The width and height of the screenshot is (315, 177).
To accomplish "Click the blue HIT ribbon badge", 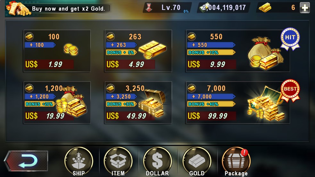I will [290, 38].
